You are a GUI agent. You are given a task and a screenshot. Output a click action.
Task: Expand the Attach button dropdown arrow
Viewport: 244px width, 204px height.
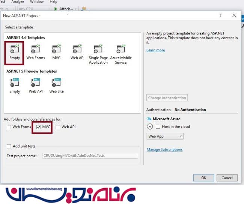(x=76, y=9)
